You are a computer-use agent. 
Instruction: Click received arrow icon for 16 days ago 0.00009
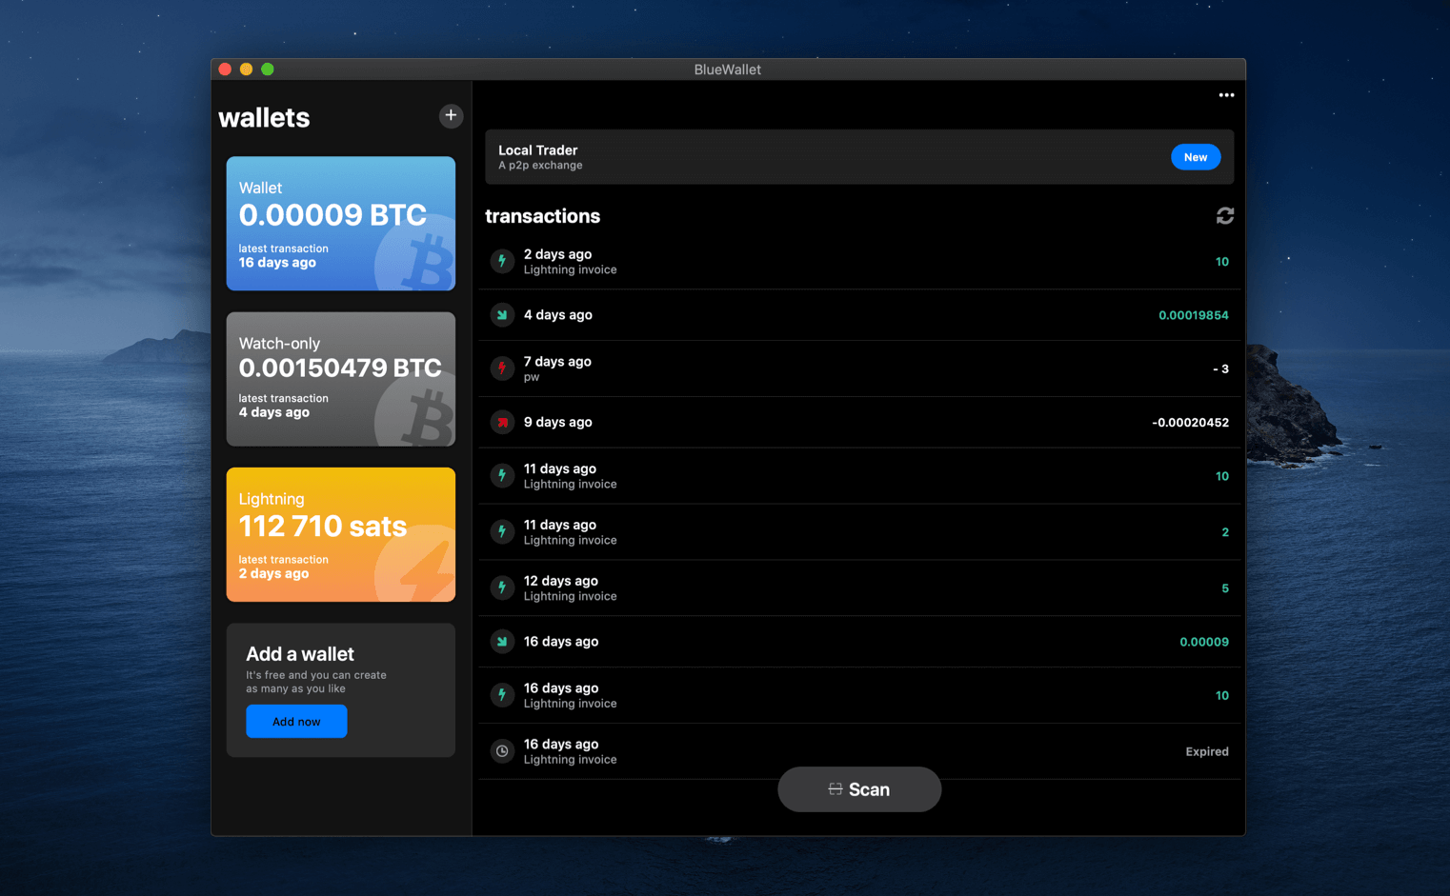pyautogui.click(x=502, y=642)
